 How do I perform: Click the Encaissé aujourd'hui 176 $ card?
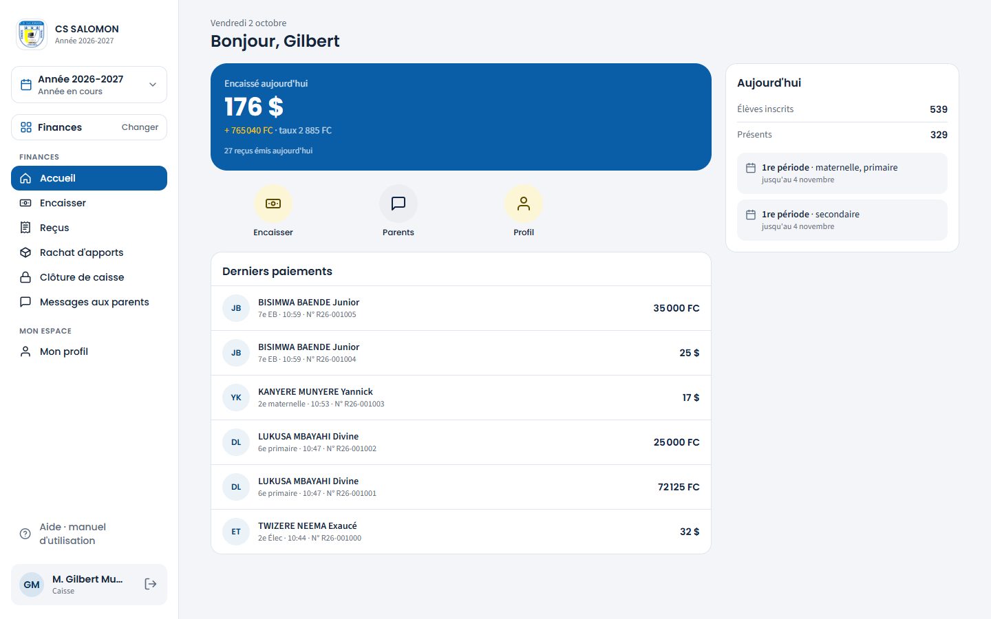coord(461,117)
